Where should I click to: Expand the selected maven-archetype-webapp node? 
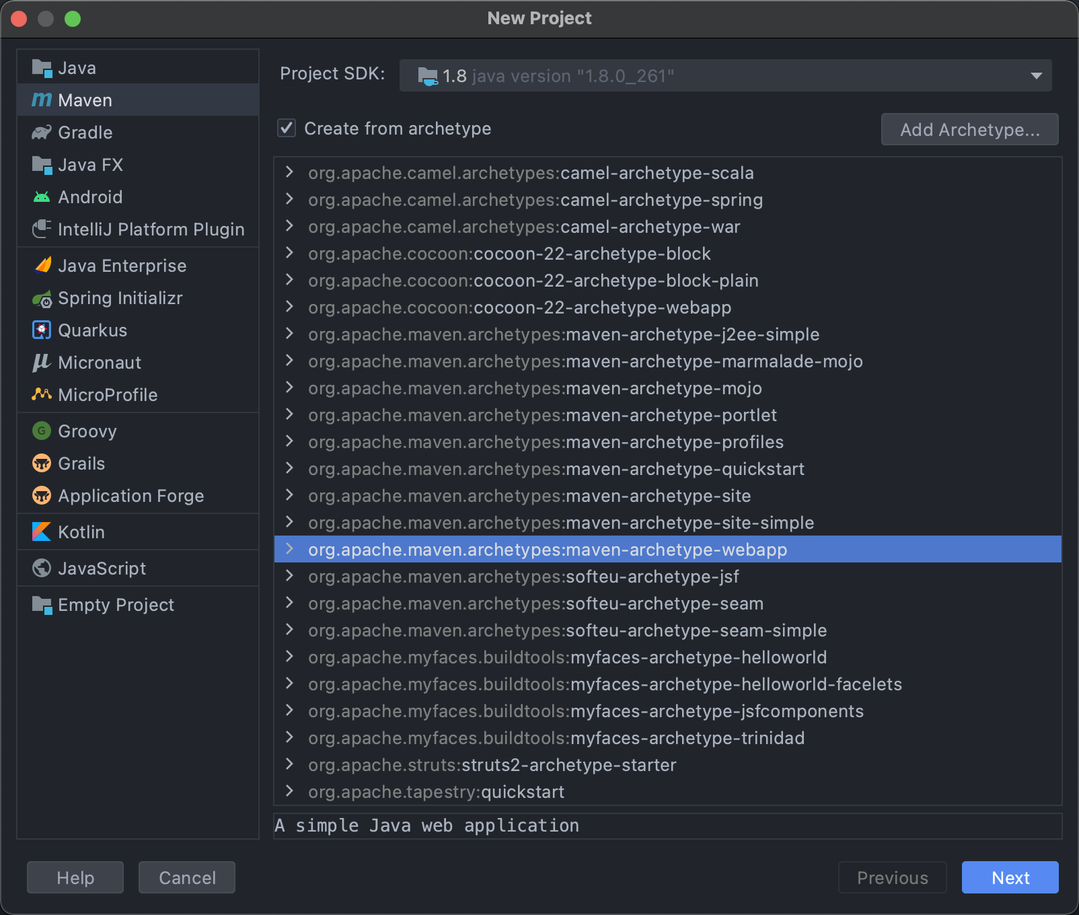coord(289,549)
